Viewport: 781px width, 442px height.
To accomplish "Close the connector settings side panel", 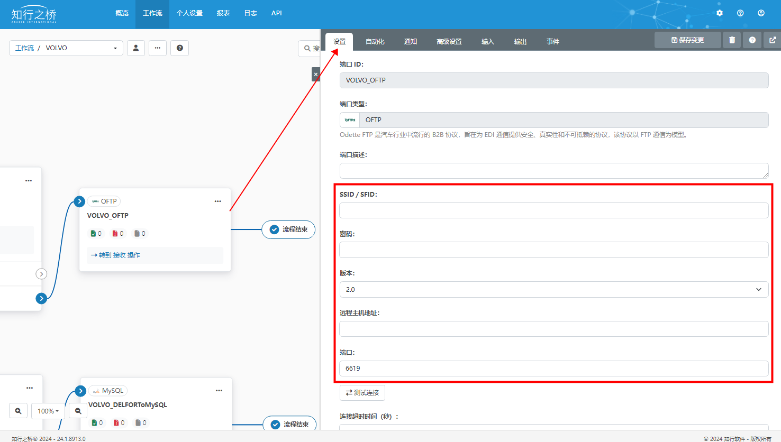I will [316, 75].
